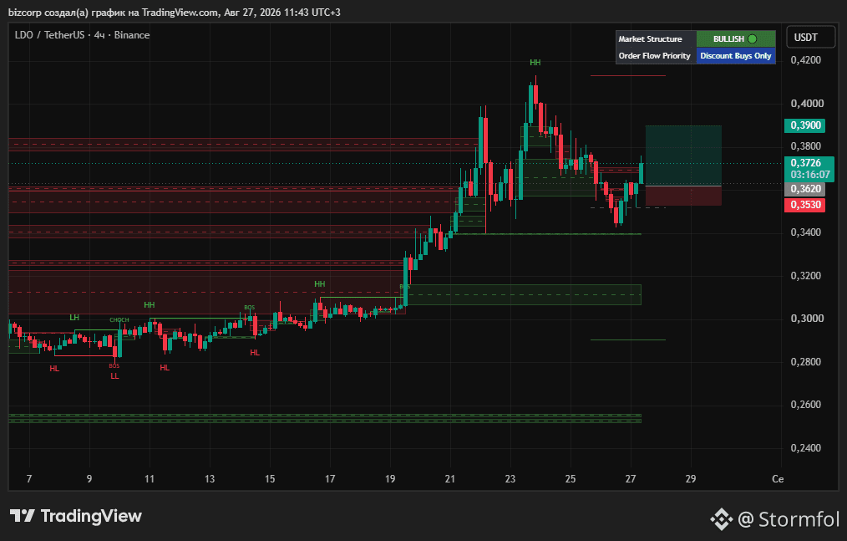Select the Market Structure label
Screen dimensions: 847x541
point(650,39)
